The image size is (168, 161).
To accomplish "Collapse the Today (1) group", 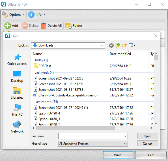I will (41, 60).
